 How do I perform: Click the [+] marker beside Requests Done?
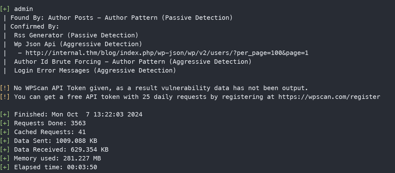pyautogui.click(x=5, y=123)
